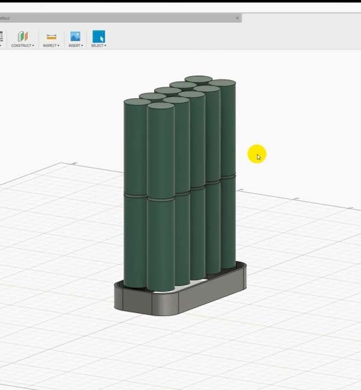The image size is (361, 390).
Task: Click the lower front-right cylinder body
Action: click(x=161, y=244)
